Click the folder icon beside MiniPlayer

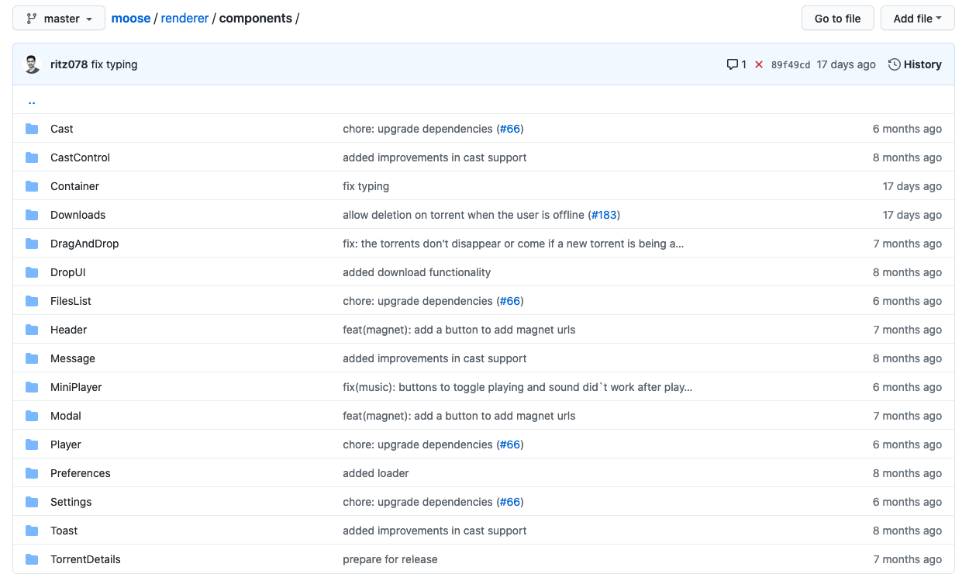(x=32, y=387)
